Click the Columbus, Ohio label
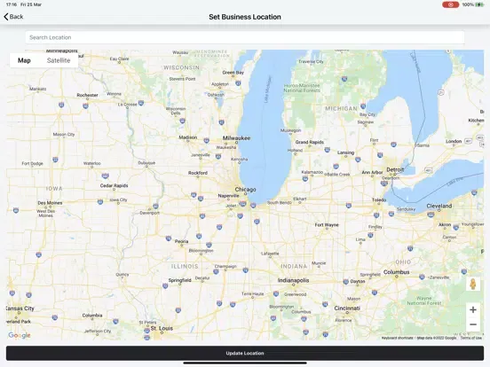The image size is (490, 367). (x=396, y=272)
